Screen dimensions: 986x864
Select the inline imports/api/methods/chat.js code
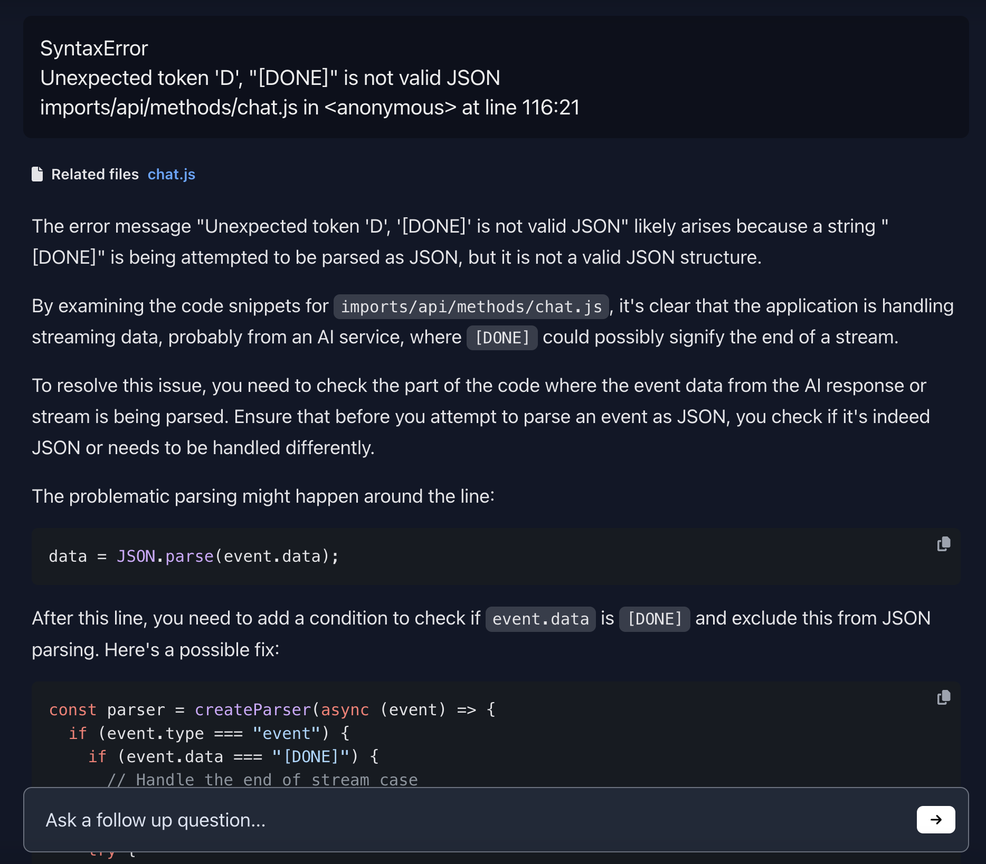(x=471, y=306)
